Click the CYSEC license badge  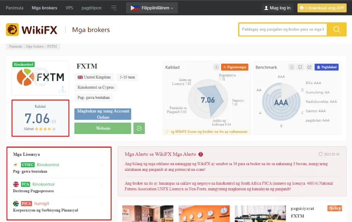click(28, 165)
